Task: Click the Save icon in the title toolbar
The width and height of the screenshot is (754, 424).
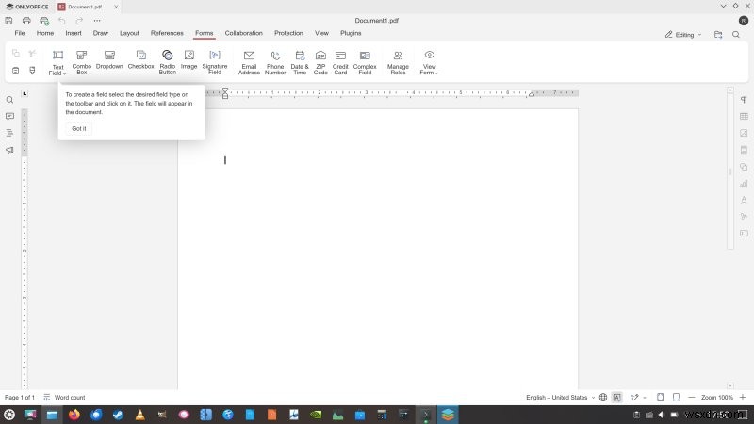Action: click(x=8, y=21)
